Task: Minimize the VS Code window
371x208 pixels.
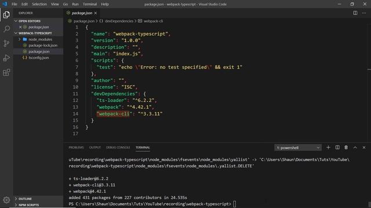Action: (339, 4)
